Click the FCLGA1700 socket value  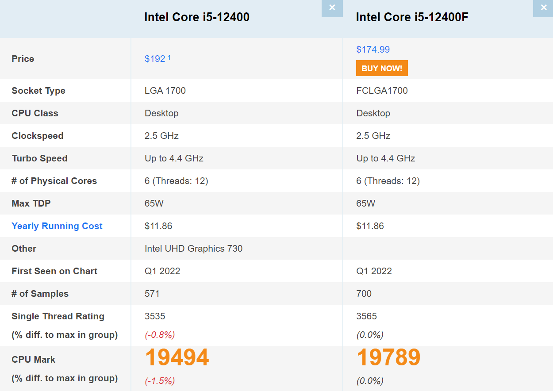pyautogui.click(x=382, y=91)
